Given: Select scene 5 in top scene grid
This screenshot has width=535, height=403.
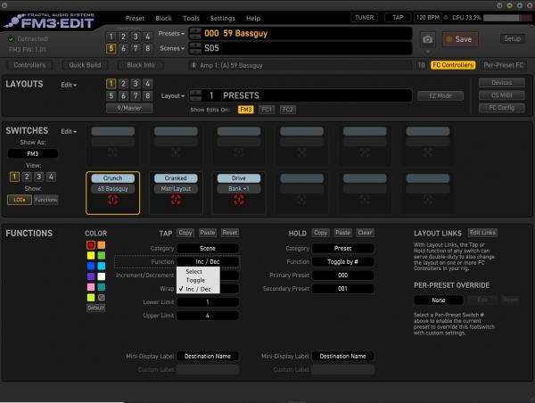Looking at the screenshot, I should (111, 48).
